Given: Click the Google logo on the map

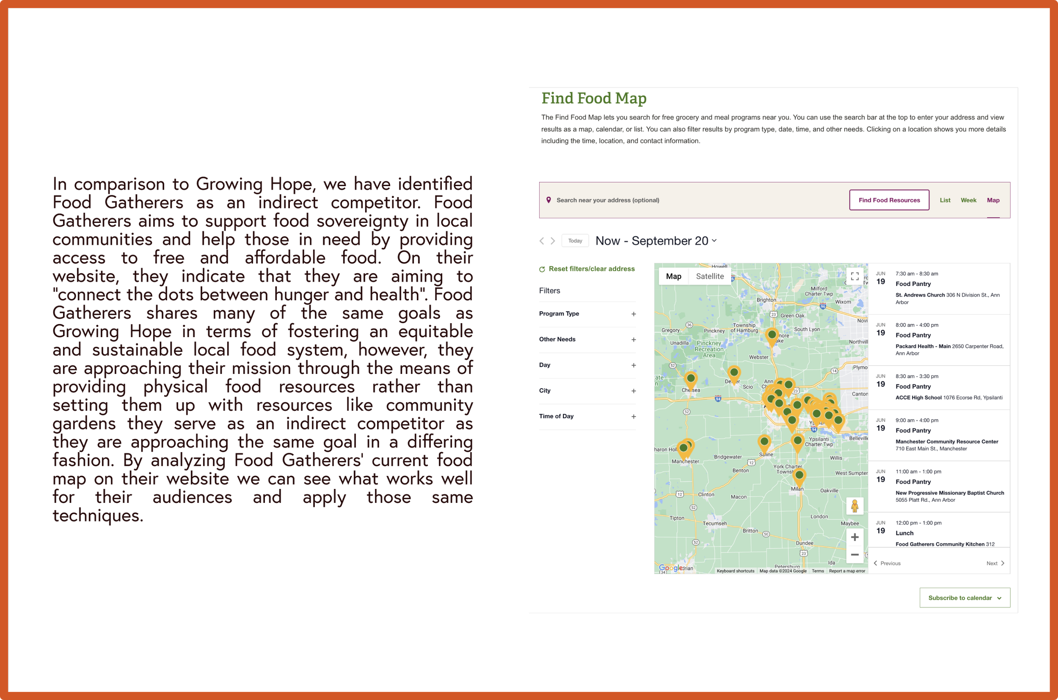Looking at the screenshot, I should 671,568.
